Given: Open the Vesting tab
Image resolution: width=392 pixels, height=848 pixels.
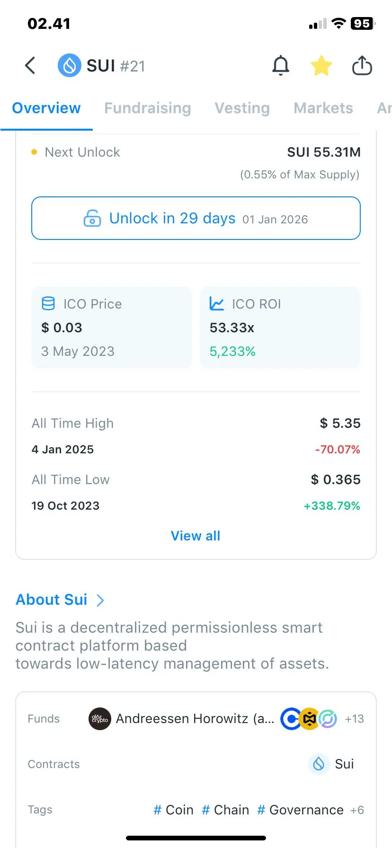Looking at the screenshot, I should point(242,108).
